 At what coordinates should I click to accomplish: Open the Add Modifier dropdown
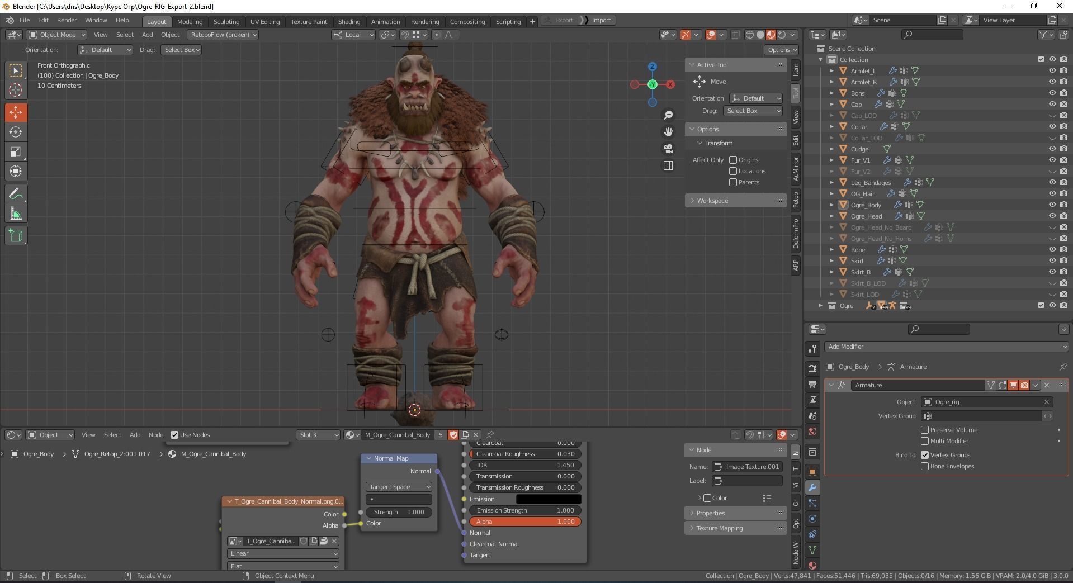point(947,347)
